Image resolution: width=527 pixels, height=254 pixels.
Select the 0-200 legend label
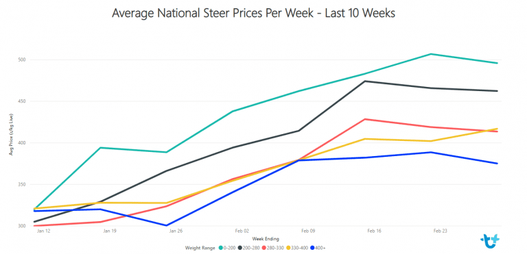pos(230,248)
